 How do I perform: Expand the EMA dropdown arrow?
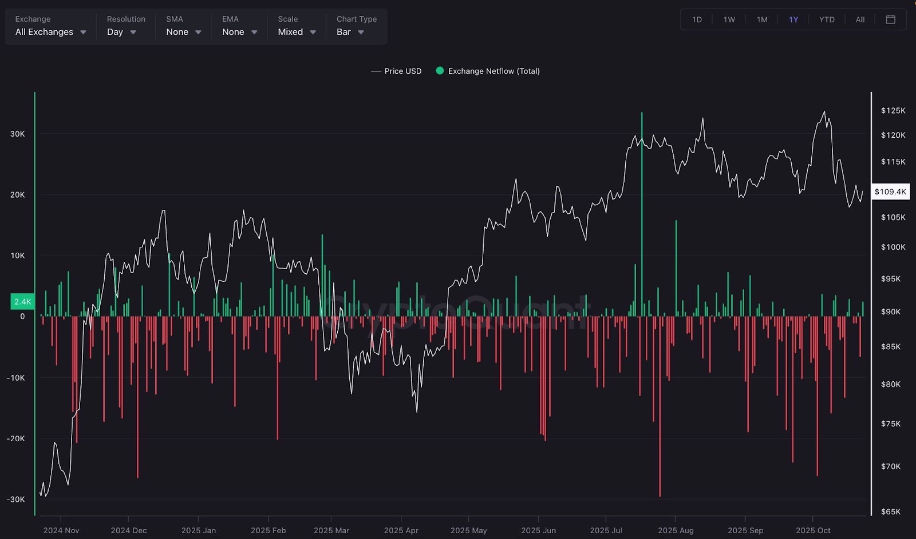[x=254, y=33]
